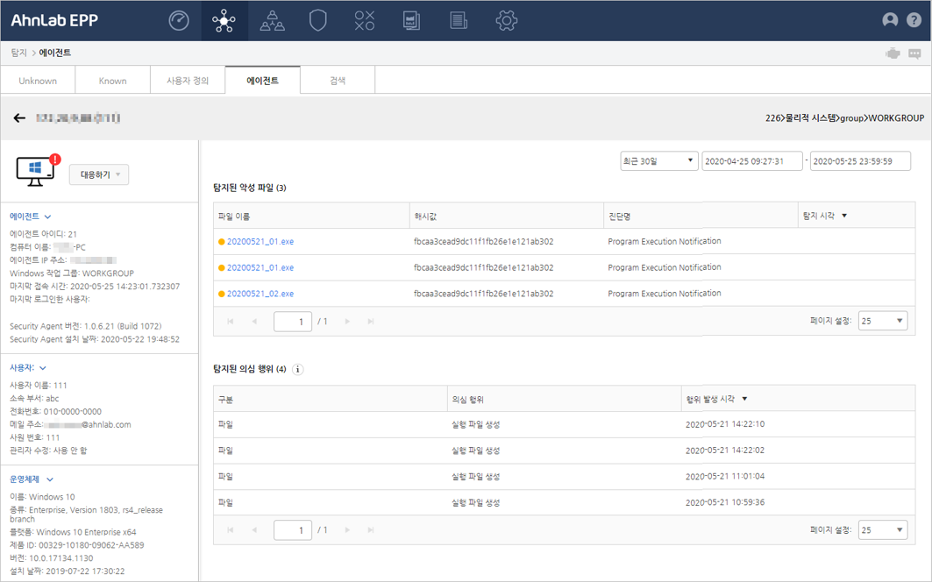Click page number field in suspicious behavior table
Screen dimensions: 932x582
click(x=293, y=530)
